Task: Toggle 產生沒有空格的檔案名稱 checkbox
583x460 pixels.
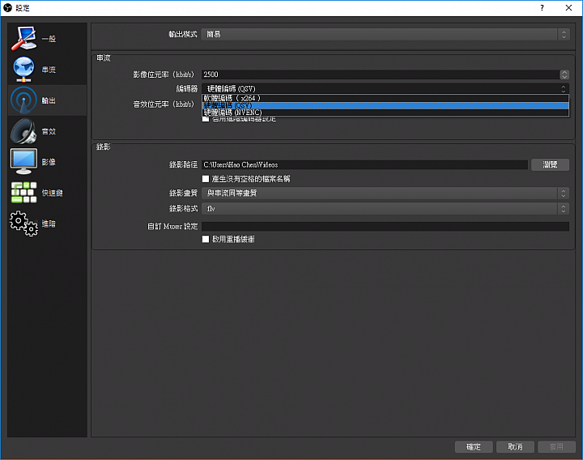Action: [206, 179]
